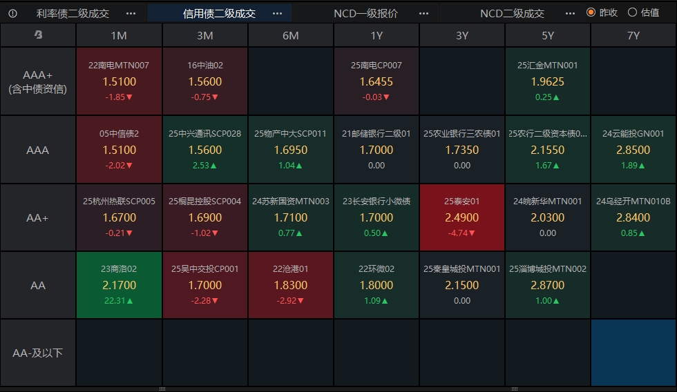
Task: Click the B logo icon in the header
Action: coord(38,35)
